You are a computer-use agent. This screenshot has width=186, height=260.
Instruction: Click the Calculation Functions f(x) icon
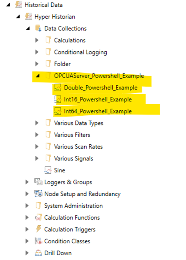tap(38, 217)
